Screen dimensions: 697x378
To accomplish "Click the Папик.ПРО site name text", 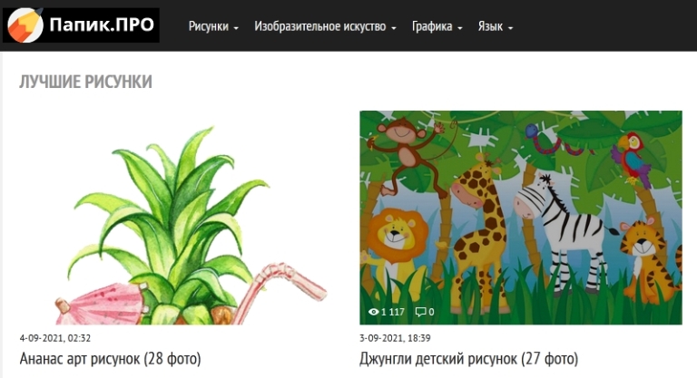I will (102, 24).
